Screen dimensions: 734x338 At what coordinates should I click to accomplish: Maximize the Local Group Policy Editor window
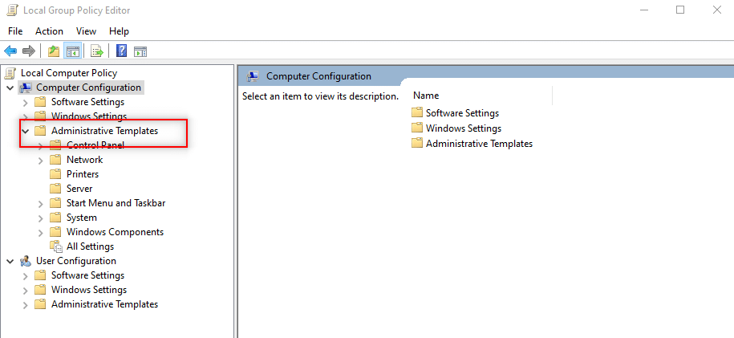pos(680,10)
